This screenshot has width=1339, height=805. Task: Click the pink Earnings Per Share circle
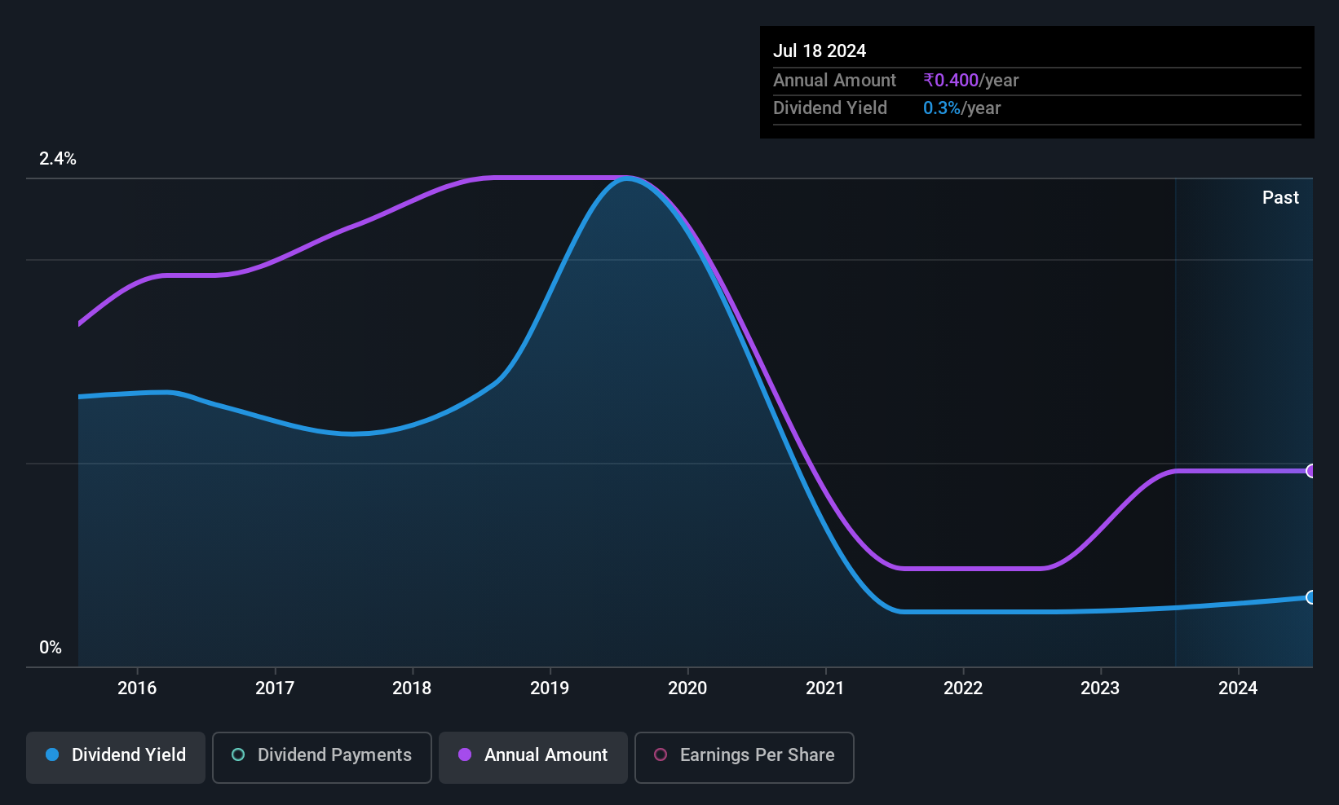[x=661, y=755]
